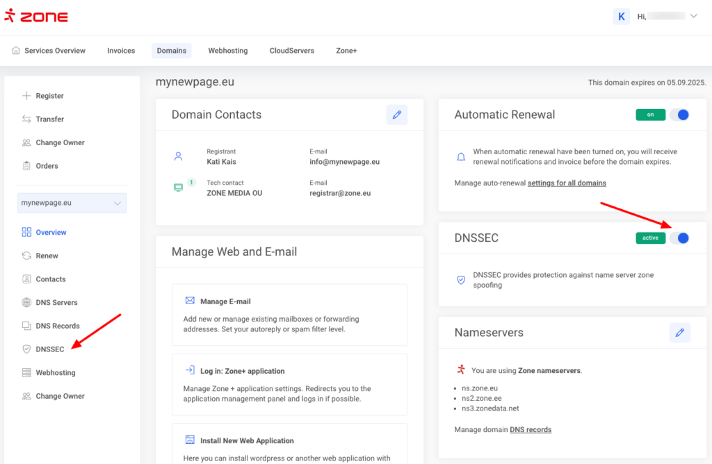The width and height of the screenshot is (712, 464).
Task: Edit Domain Contacts with pencil icon
Action: (x=396, y=115)
